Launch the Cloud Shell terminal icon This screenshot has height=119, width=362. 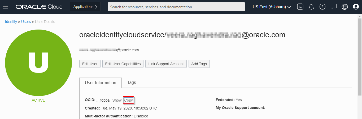coord(300,7)
